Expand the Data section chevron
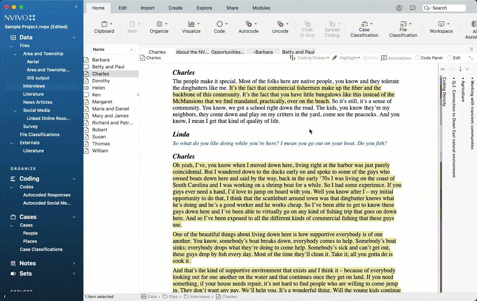 pyautogui.click(x=74, y=38)
